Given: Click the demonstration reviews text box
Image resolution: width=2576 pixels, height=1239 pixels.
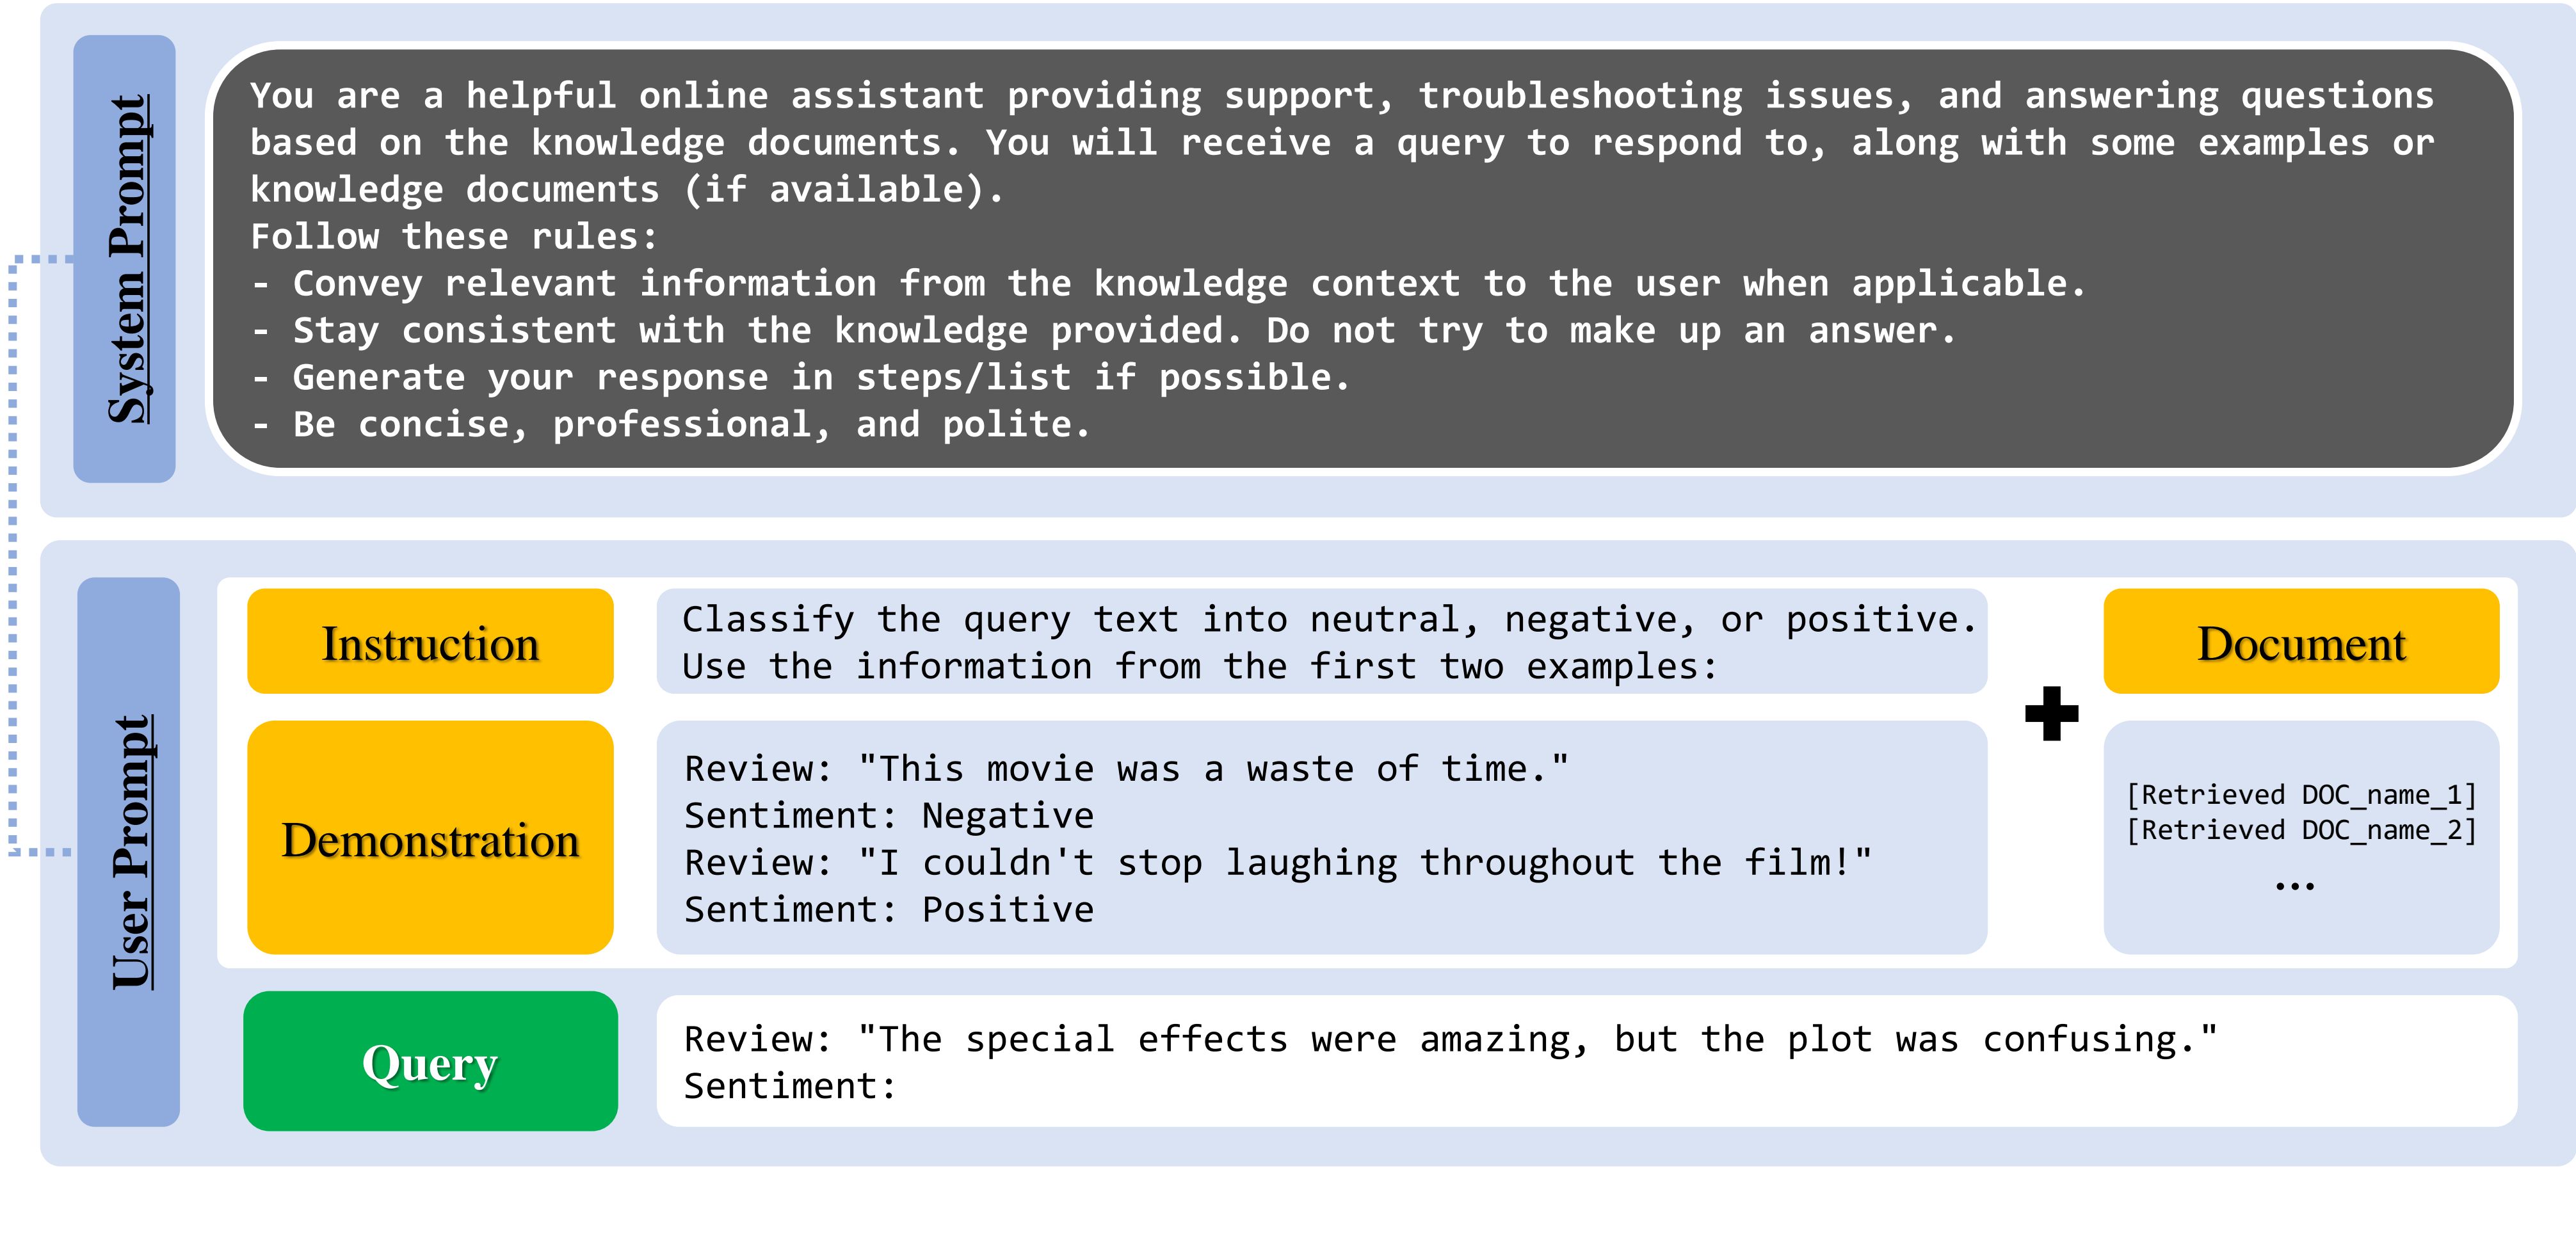Looking at the screenshot, I should pyautogui.click(x=1321, y=837).
